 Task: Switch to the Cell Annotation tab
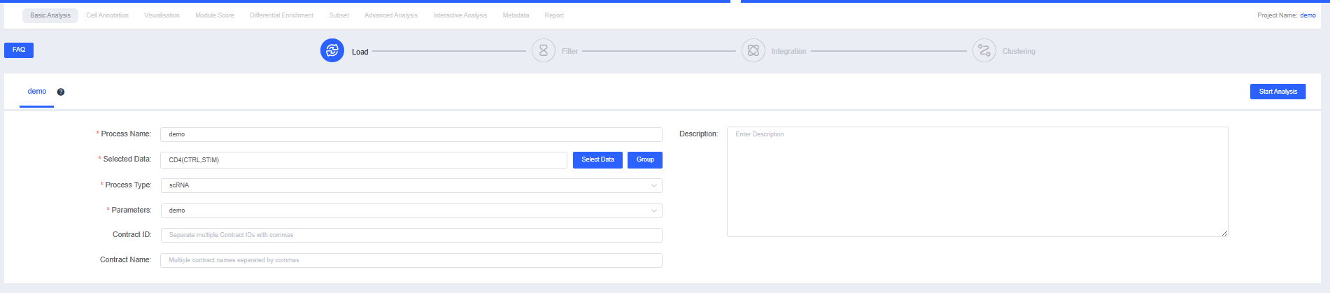pyautogui.click(x=107, y=15)
